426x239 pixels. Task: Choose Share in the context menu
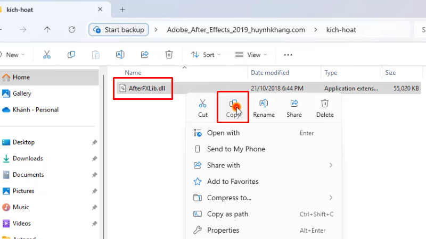pos(294,108)
